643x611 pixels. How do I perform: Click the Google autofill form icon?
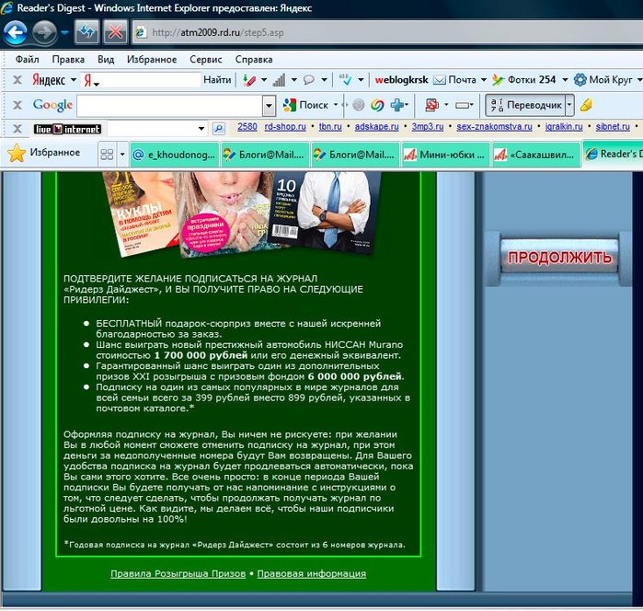coord(462,106)
